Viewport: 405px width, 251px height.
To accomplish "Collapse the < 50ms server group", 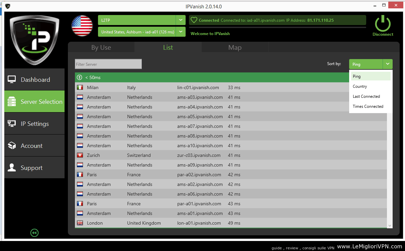I will pyautogui.click(x=79, y=77).
